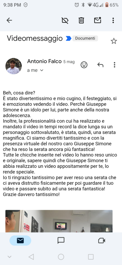Add emoji reaction to the message

tap(84, 65)
